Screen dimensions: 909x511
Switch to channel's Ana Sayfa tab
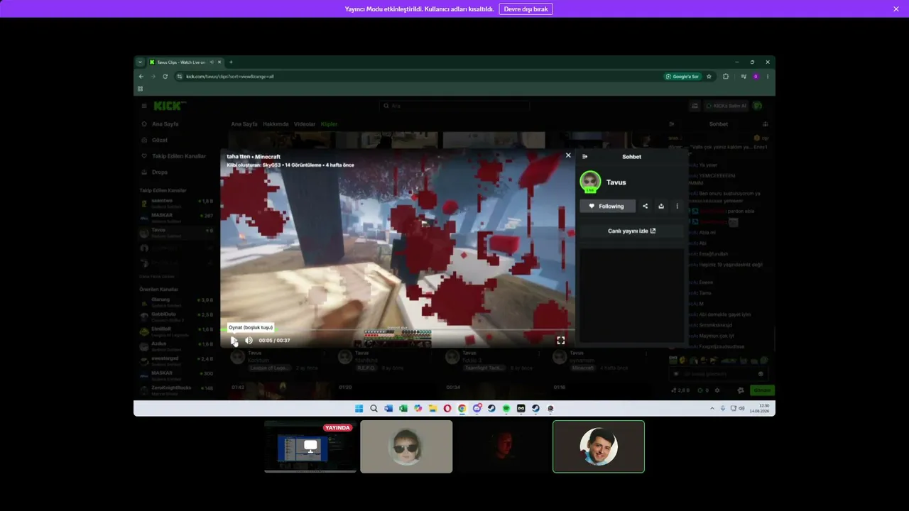click(244, 124)
